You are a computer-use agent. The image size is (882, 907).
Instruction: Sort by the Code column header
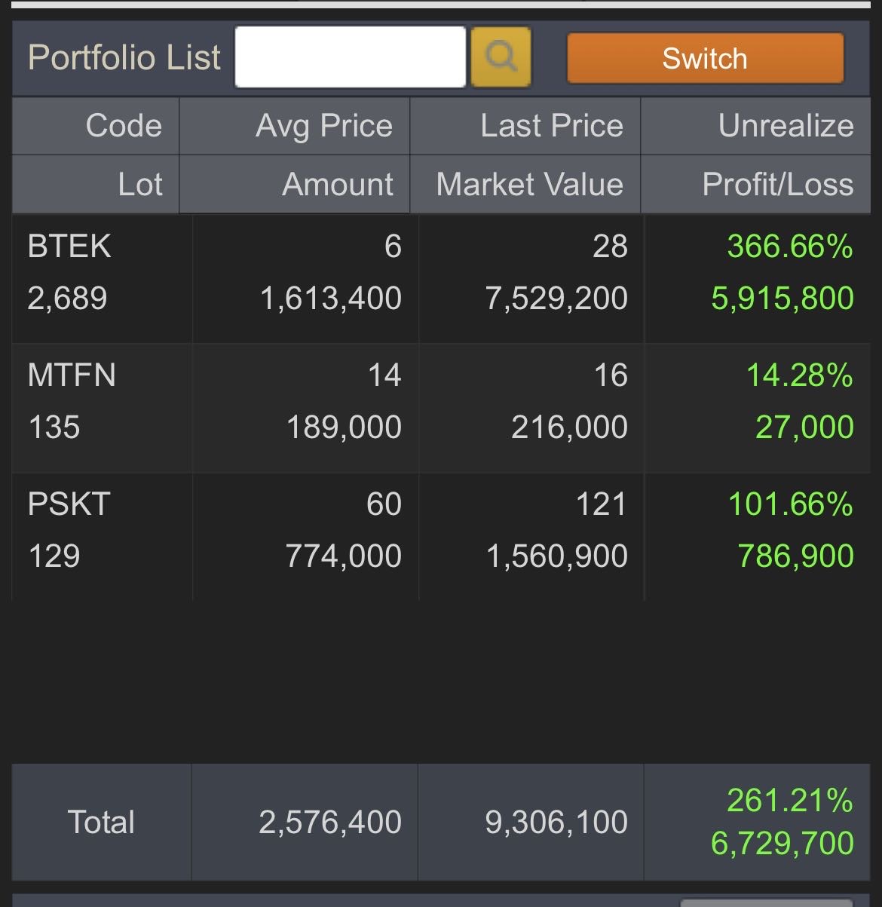pyautogui.click(x=123, y=126)
